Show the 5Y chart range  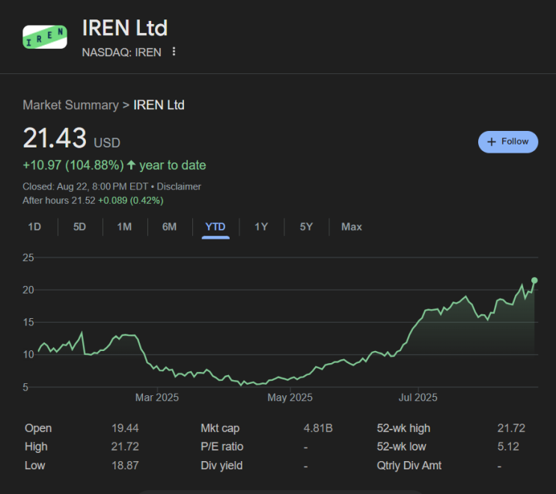click(306, 227)
